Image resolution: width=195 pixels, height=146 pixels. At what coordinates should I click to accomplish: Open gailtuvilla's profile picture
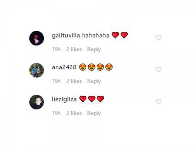(36, 38)
